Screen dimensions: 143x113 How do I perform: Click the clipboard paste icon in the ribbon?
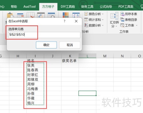point(10,15)
